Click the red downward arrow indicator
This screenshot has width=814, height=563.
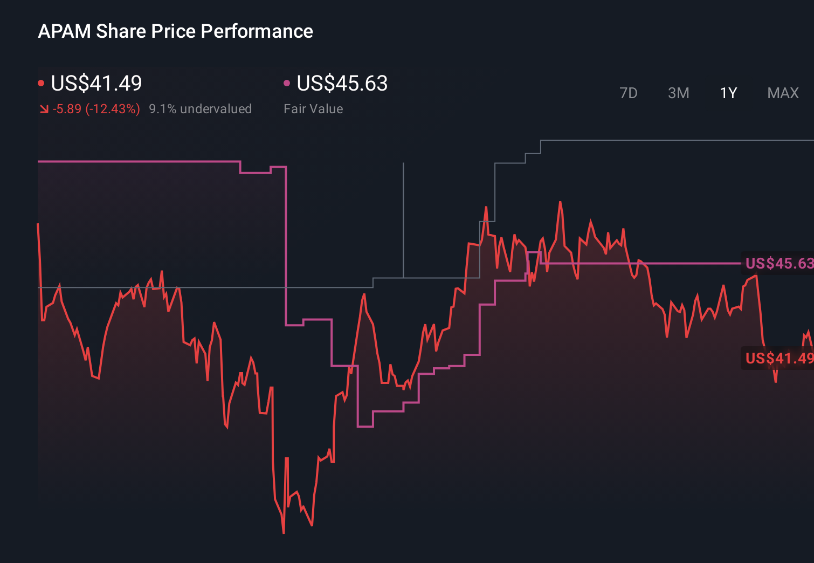pyautogui.click(x=44, y=108)
